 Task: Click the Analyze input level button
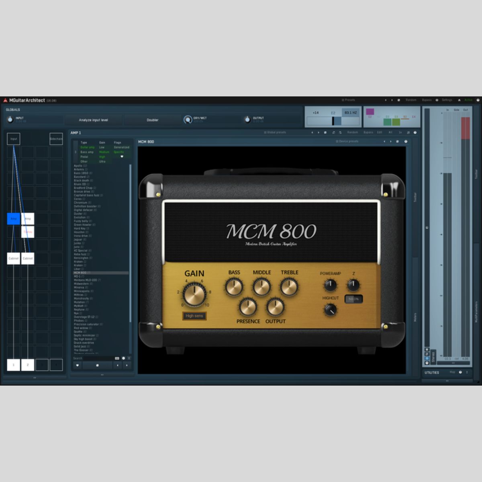[94, 120]
